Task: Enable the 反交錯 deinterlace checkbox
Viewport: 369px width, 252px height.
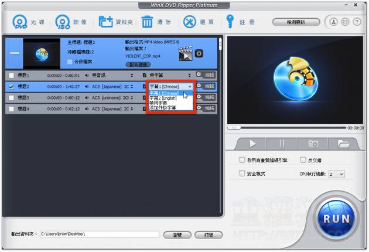Action: 303,160
